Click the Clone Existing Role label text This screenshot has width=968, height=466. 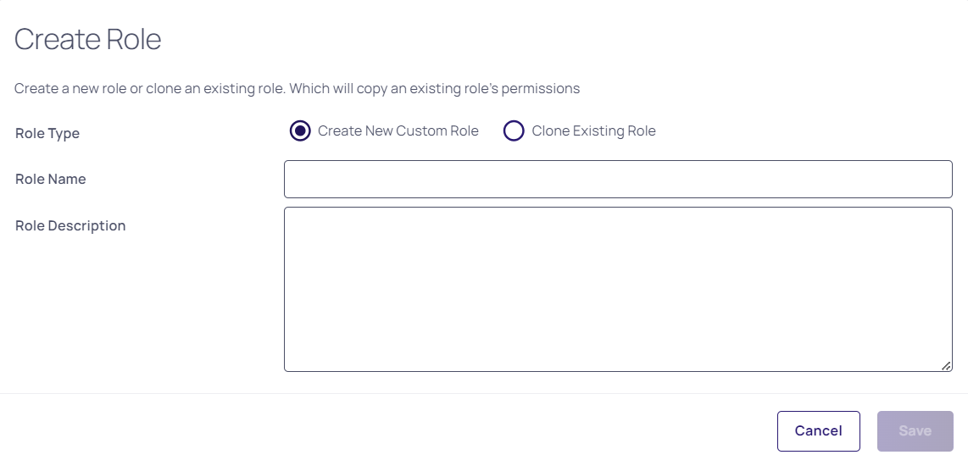pos(593,131)
